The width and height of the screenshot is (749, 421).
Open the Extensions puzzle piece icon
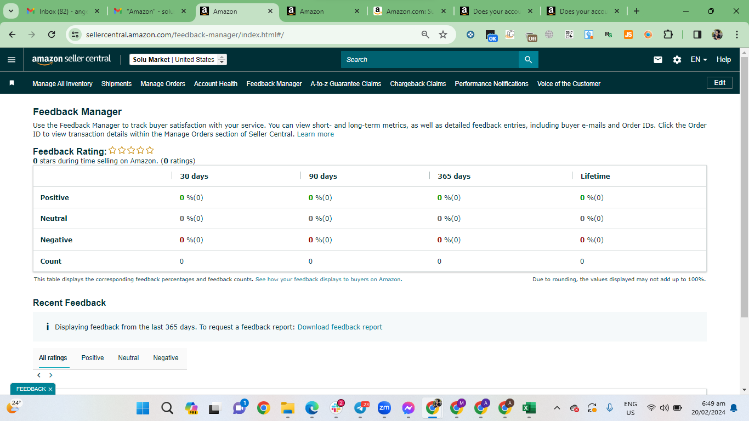click(x=668, y=35)
